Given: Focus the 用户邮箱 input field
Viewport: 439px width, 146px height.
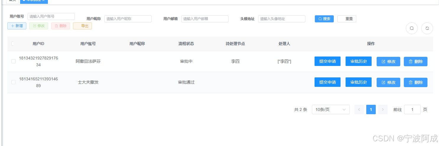Looking at the screenshot, I should point(205,19).
